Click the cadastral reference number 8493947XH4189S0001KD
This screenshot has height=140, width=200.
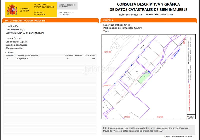(159, 15)
